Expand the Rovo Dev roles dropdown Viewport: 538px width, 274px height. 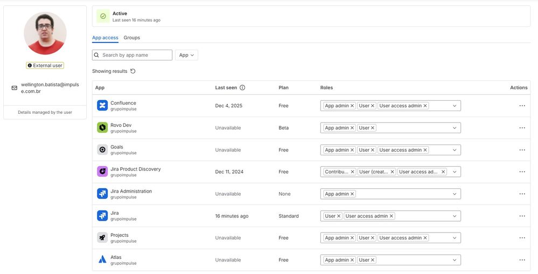point(455,128)
